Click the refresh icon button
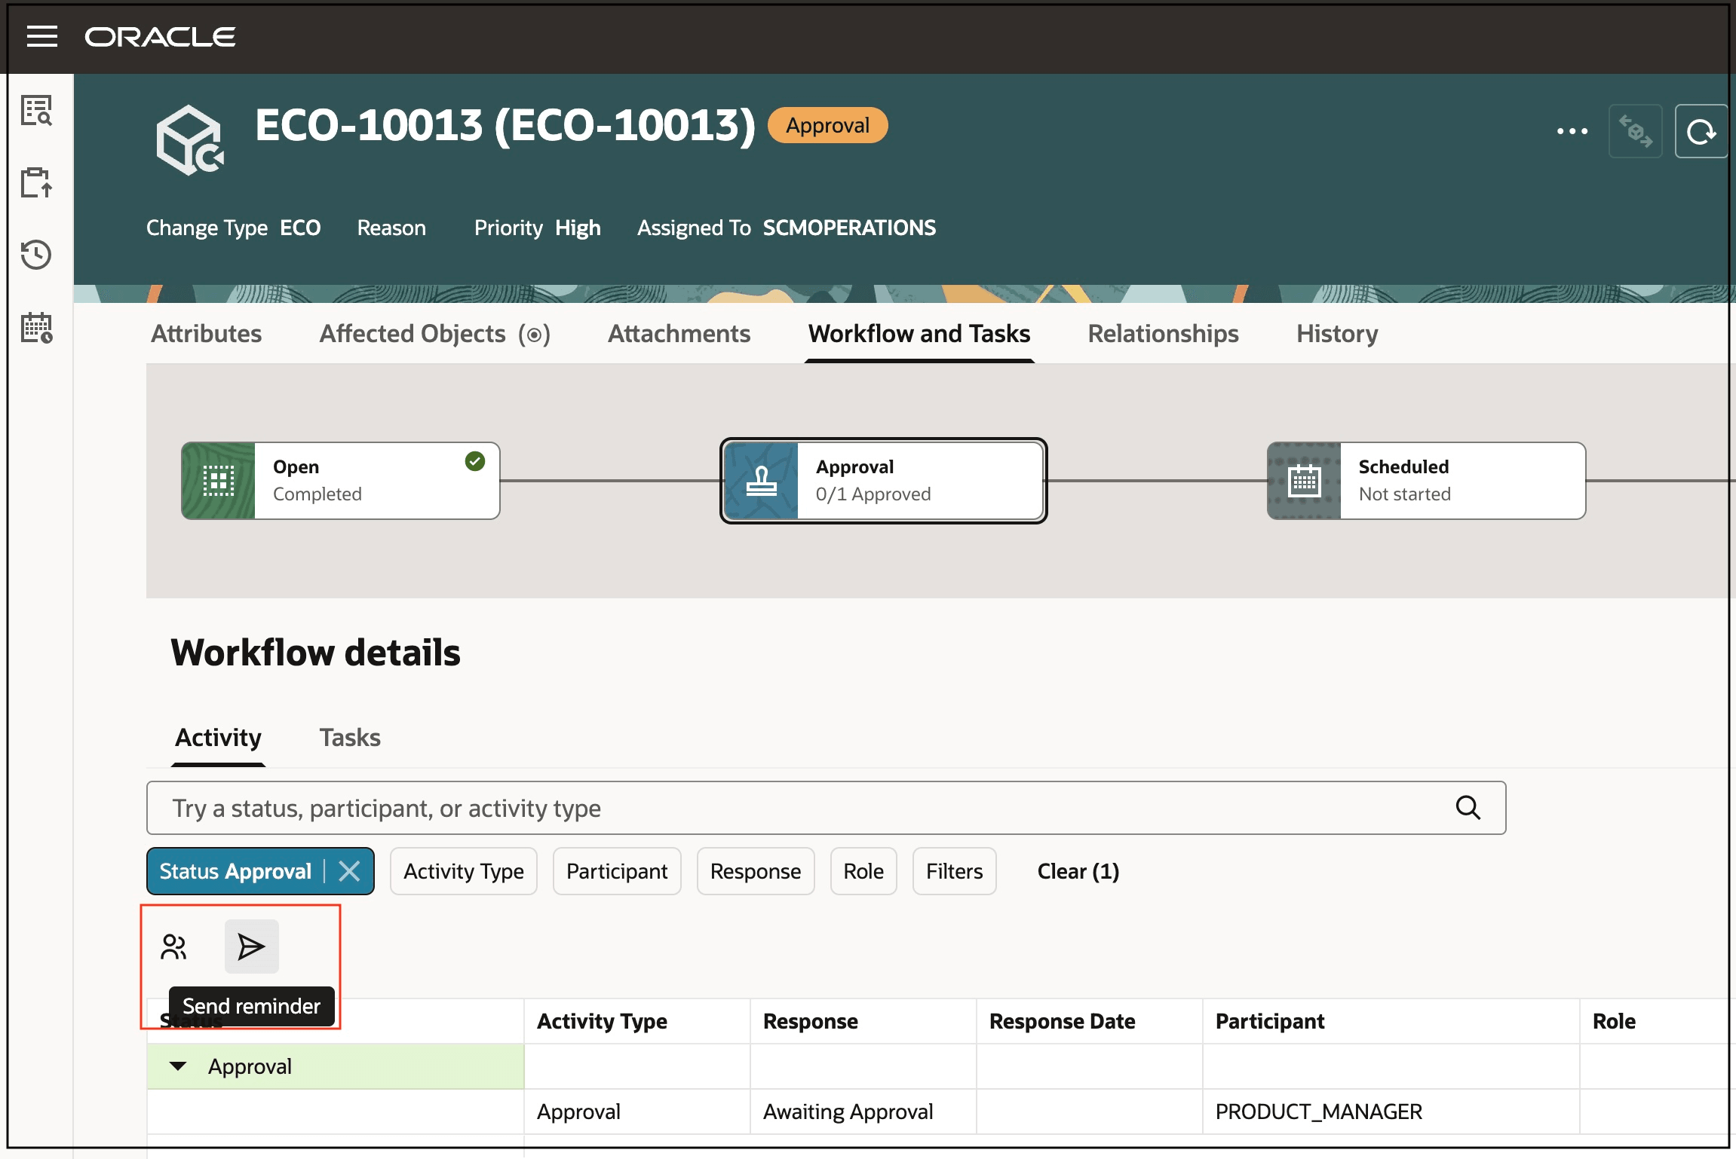Screen dimensions: 1736x1159 [1701, 131]
